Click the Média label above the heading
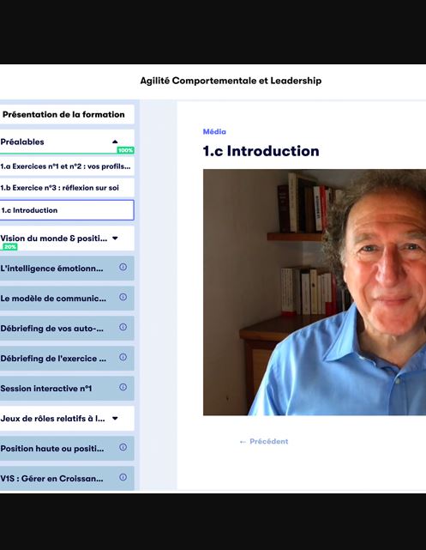 tap(214, 132)
